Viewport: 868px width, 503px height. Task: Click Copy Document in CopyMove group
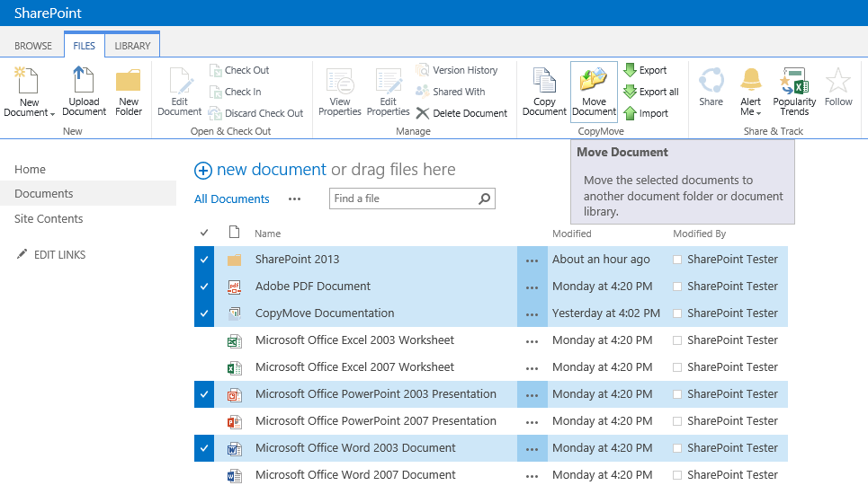pos(544,92)
